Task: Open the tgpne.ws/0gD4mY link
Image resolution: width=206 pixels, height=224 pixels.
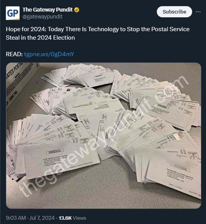Action: tap(49, 54)
